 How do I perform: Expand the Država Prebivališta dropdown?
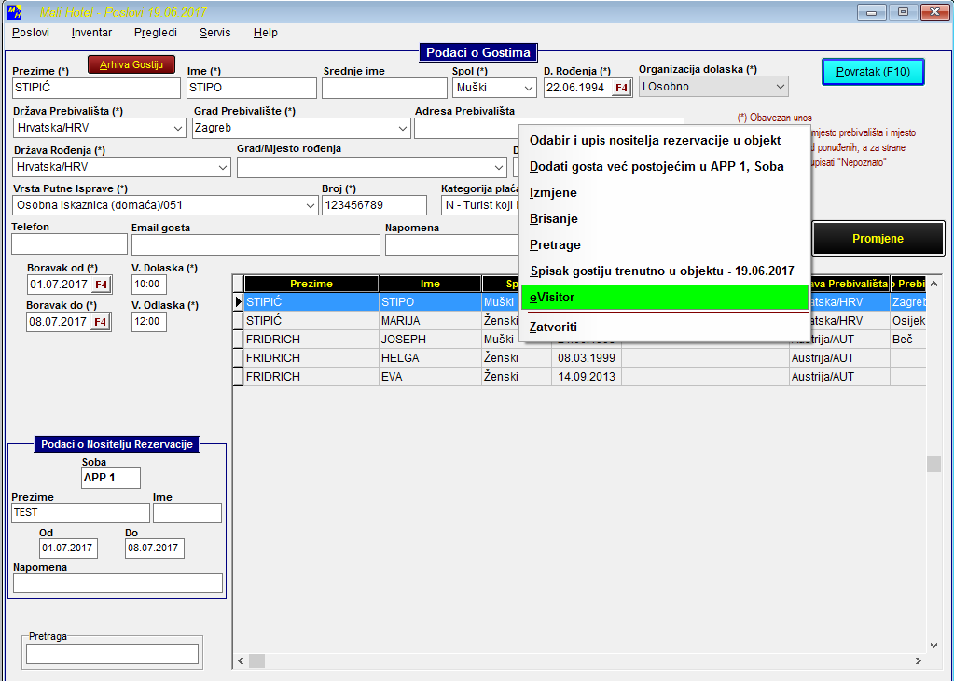178,129
